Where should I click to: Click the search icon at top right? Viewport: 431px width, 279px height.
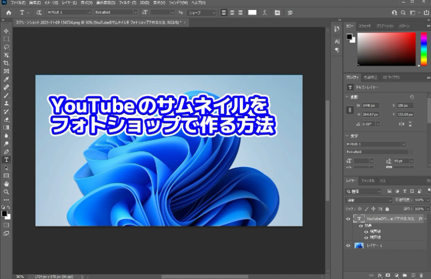point(403,13)
